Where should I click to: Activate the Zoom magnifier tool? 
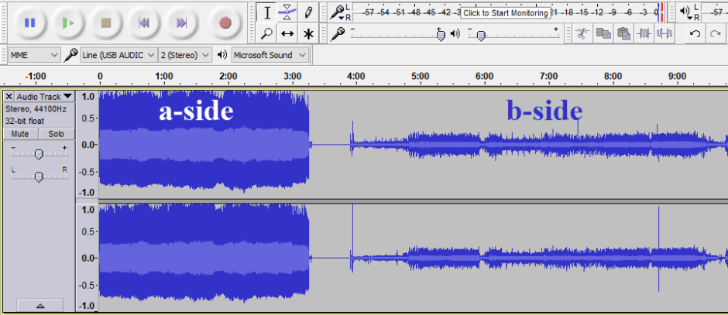coord(266,33)
